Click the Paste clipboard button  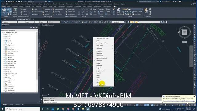pos(146,11)
